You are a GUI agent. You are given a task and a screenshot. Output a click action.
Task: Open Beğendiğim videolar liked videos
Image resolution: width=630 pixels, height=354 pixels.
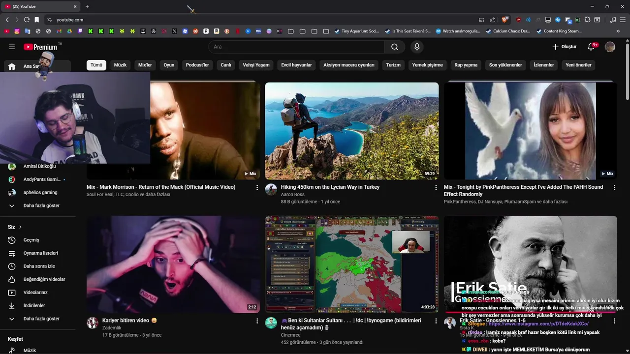pos(39,279)
